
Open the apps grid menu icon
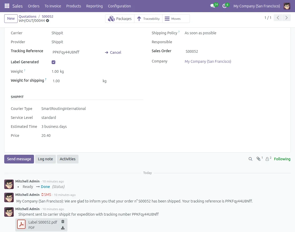[7, 6]
